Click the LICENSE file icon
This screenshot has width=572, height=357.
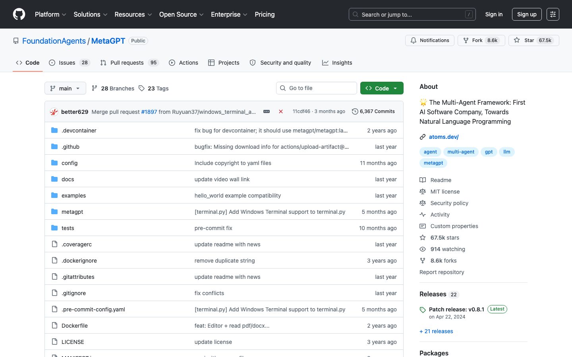tap(54, 342)
